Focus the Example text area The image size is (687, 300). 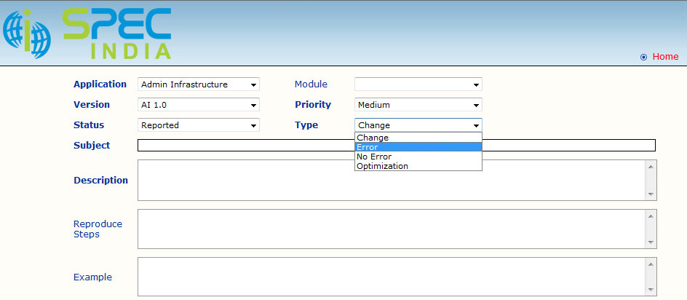[x=391, y=277]
